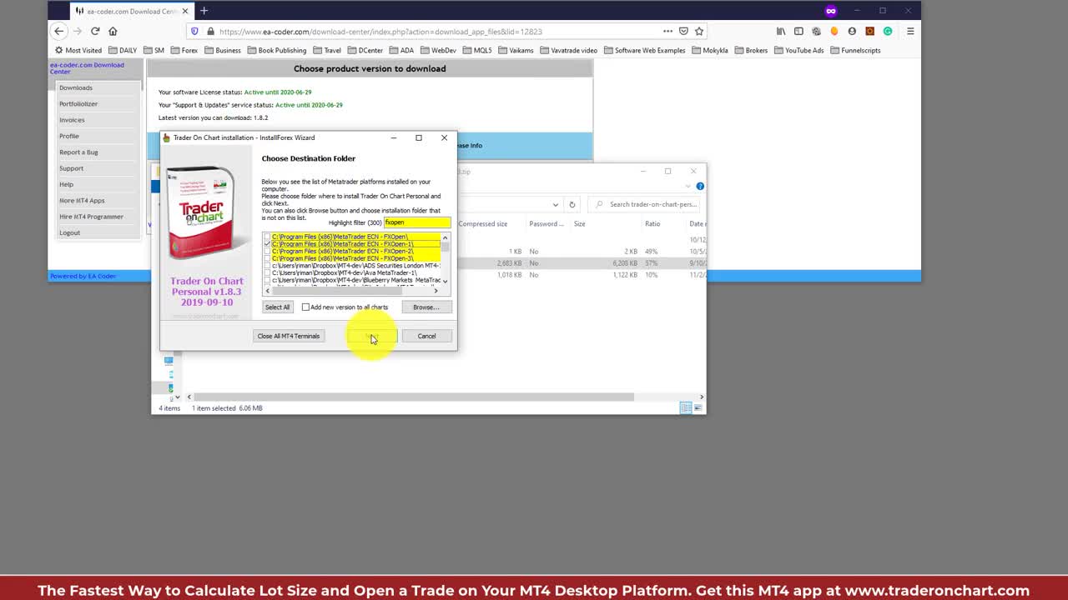Viewport: 1068px width, 600px height.
Task: Open the MQL5 bookmarks folder
Action: click(x=476, y=50)
